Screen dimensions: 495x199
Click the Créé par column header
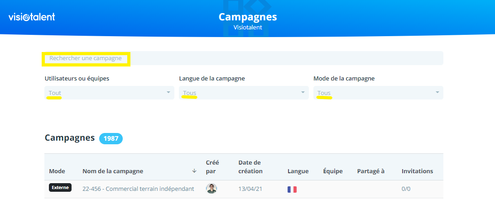pos(212,167)
